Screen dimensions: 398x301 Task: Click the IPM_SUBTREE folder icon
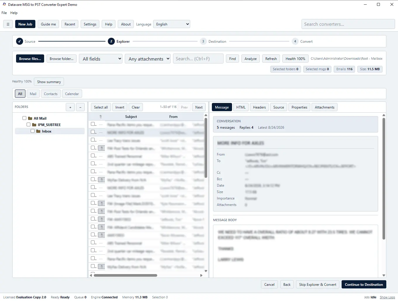coord(34,125)
